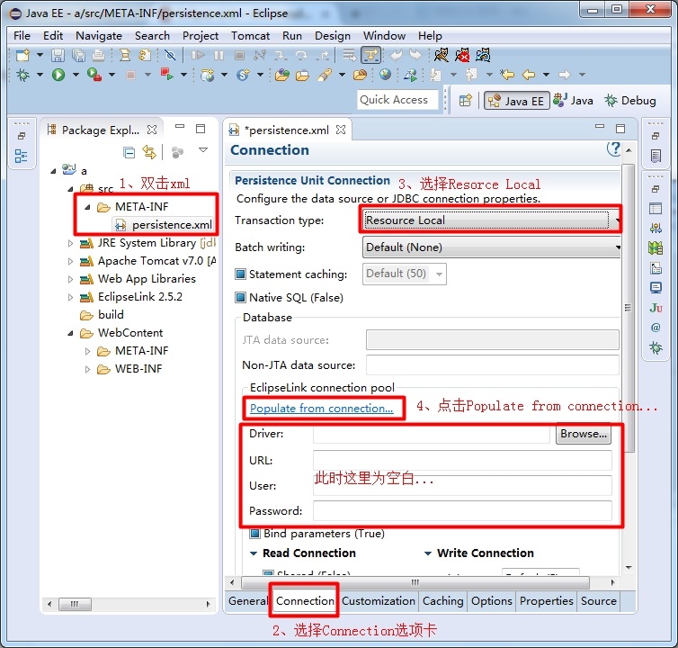Viewport: 678px width, 648px height.
Task: Open the File menu
Action: click(x=22, y=35)
